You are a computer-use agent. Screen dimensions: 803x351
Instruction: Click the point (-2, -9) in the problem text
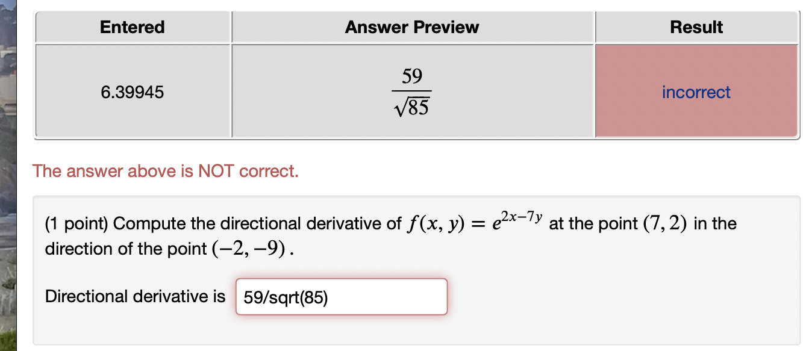click(x=248, y=249)
